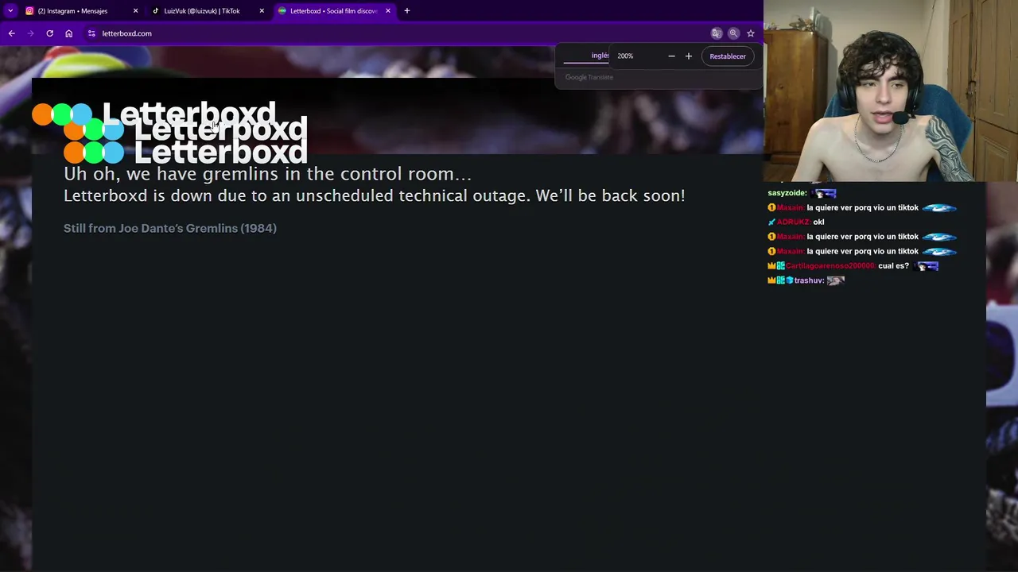Screen dimensions: 1018x572
Task: Click the unscheduled technical outage message
Action: click(x=374, y=195)
